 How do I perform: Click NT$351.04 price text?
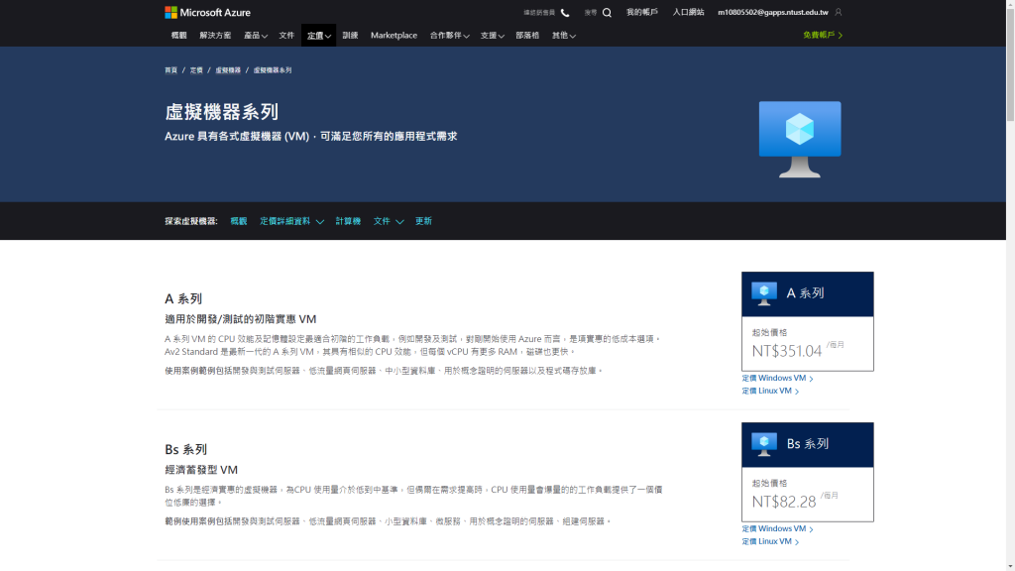786,351
